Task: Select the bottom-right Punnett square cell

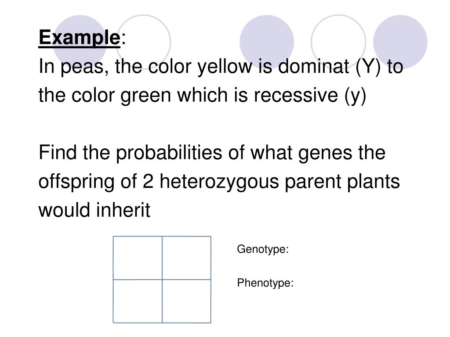Action: 186,301
